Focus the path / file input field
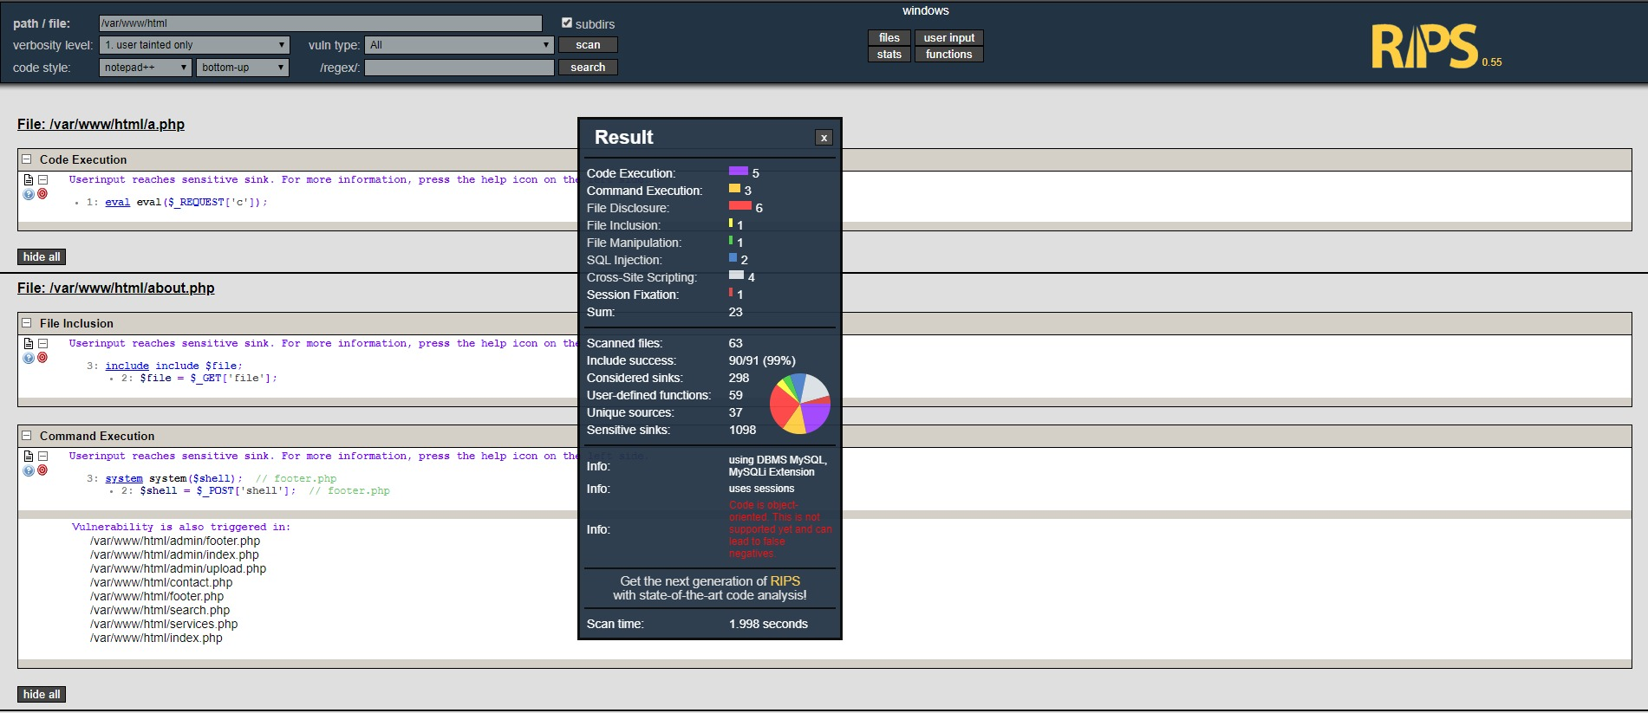 pyautogui.click(x=321, y=23)
